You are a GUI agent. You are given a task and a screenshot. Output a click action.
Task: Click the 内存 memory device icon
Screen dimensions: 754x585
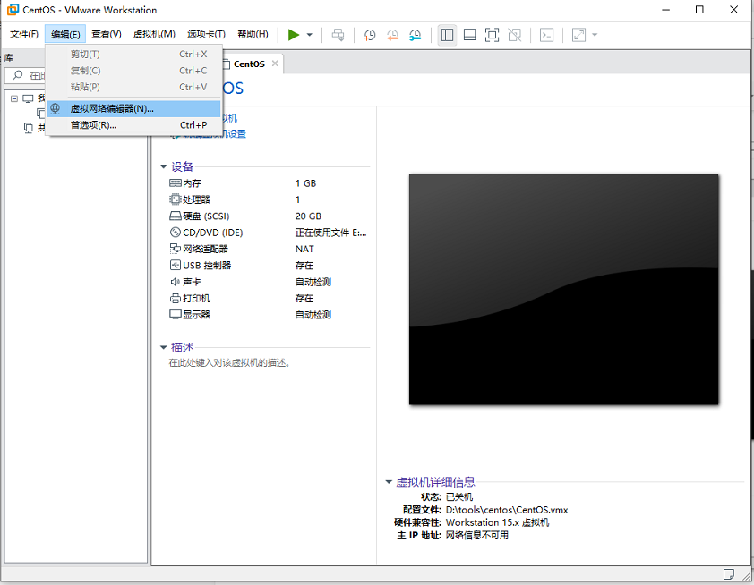[x=175, y=183]
